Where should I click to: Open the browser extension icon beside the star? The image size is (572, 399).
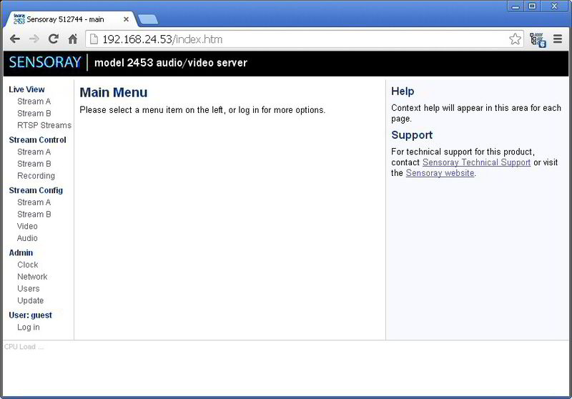pyautogui.click(x=538, y=39)
